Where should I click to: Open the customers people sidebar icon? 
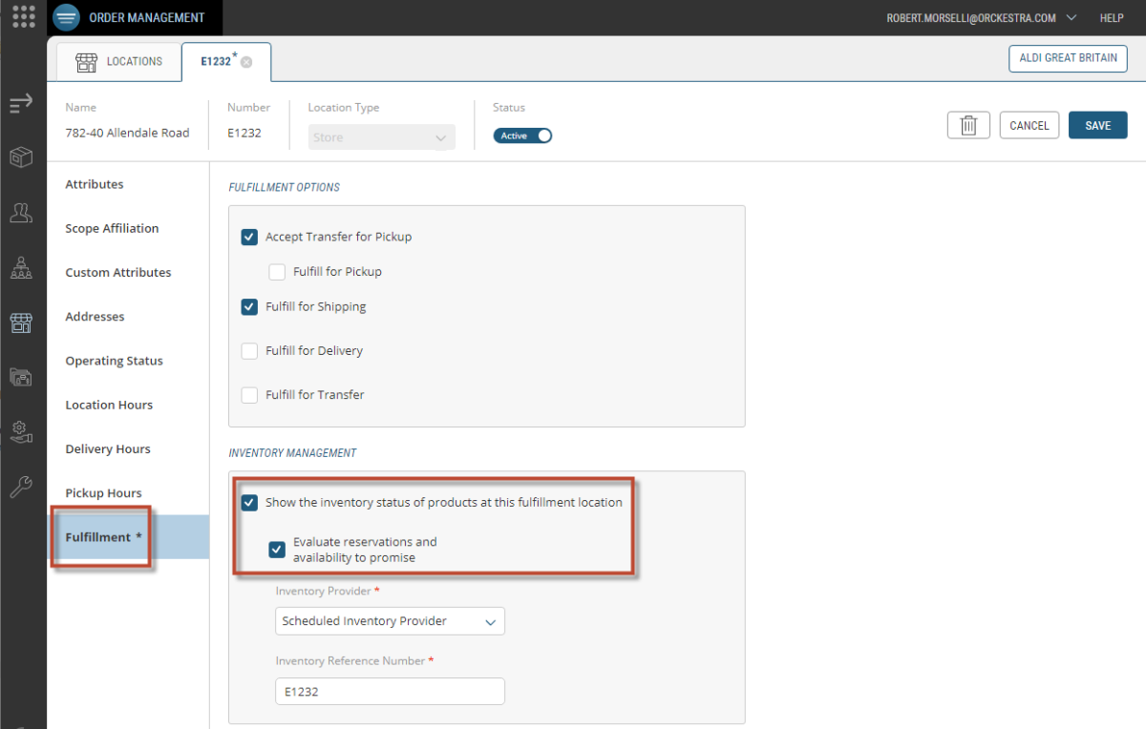(x=21, y=213)
